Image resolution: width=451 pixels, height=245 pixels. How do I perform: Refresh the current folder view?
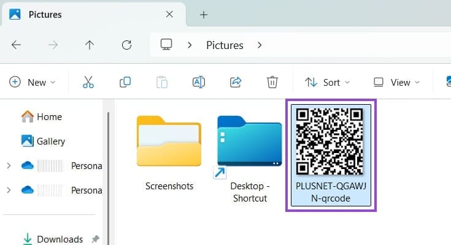(x=127, y=45)
